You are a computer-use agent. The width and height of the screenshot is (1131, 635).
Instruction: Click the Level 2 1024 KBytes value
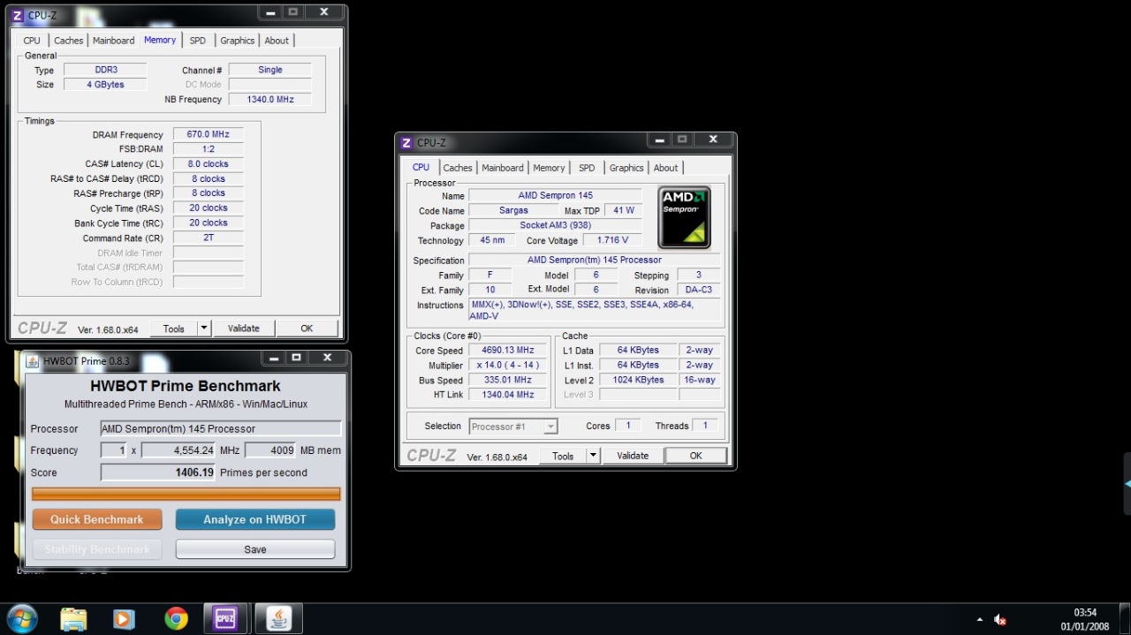[639, 380]
